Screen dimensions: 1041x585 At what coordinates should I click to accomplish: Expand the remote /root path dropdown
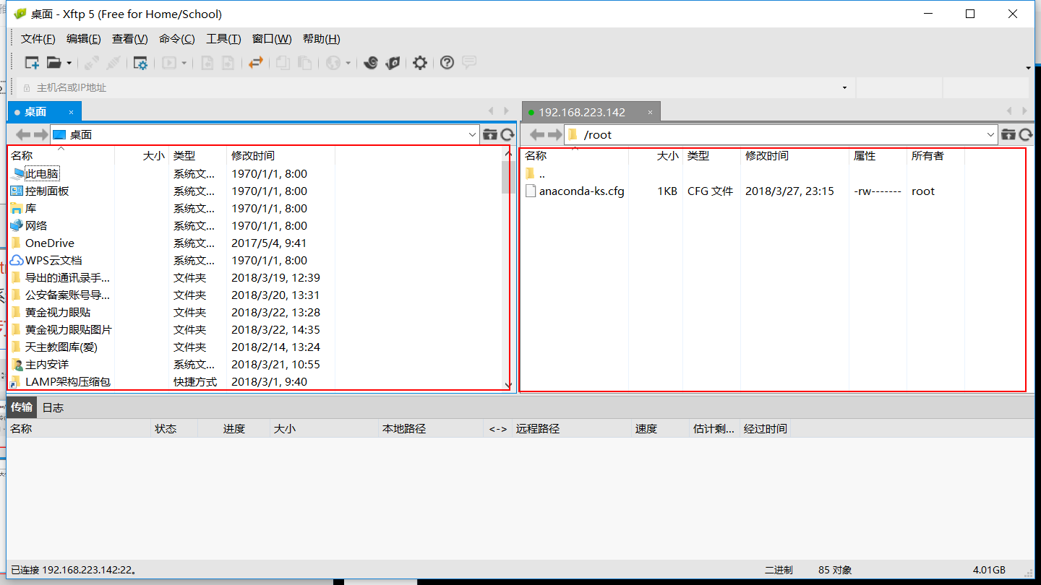[991, 134]
